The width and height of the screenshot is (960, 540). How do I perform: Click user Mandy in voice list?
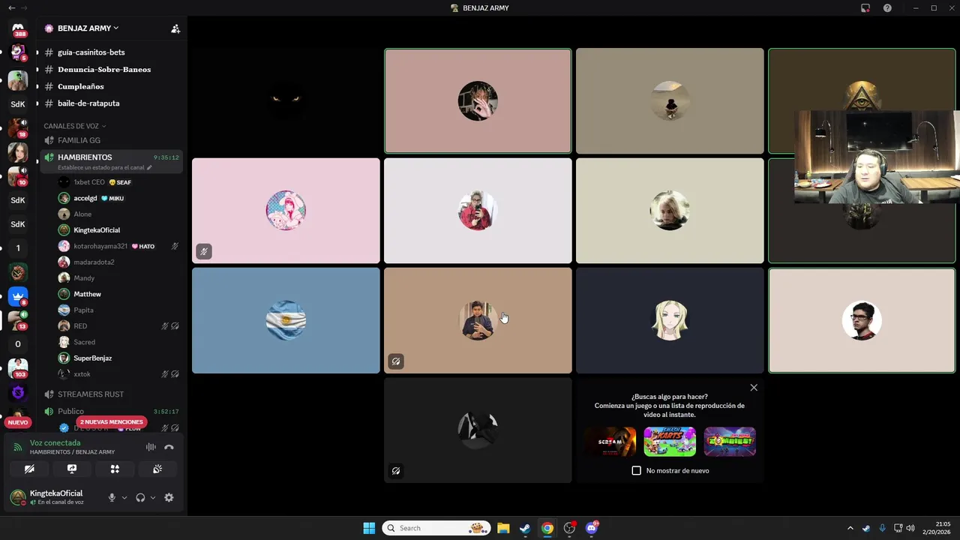[118, 278]
